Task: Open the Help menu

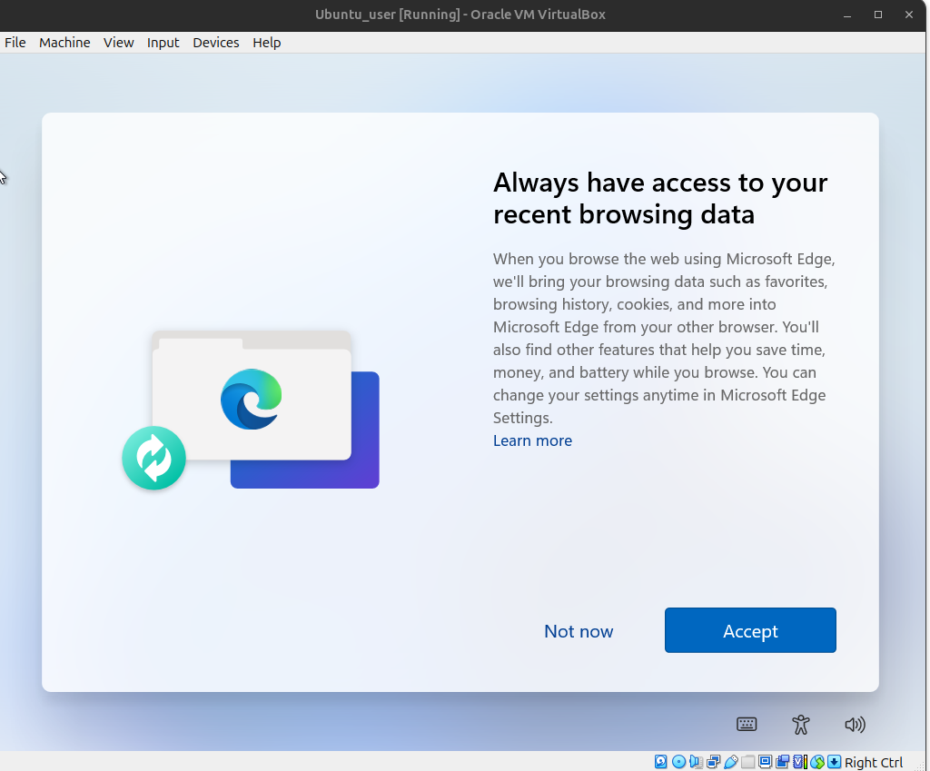Action: [x=266, y=43]
